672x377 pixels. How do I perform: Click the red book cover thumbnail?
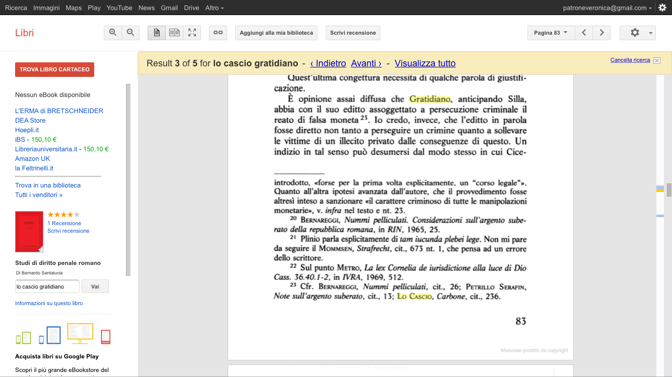[x=29, y=232]
